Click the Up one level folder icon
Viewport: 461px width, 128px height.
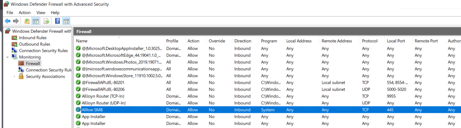(x=27, y=21)
